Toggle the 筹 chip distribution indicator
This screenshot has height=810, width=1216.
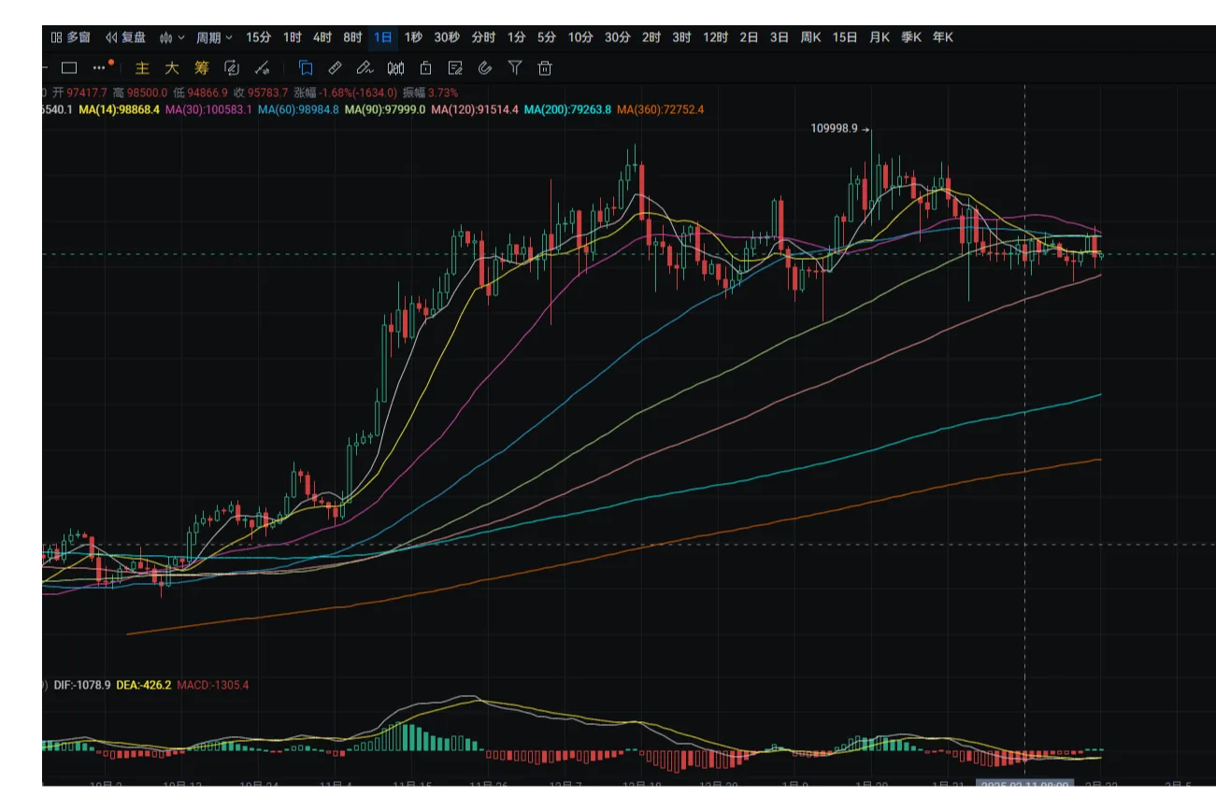point(202,67)
